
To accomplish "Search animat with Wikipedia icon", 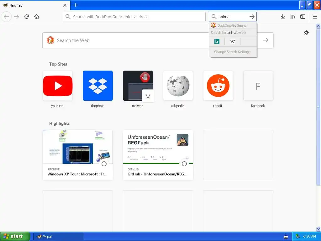I will (x=233, y=42).
